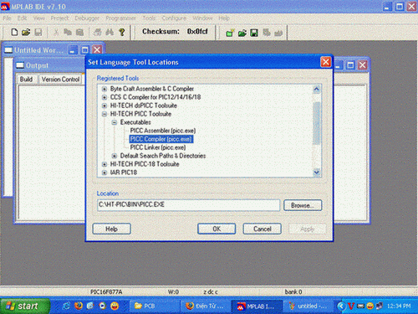Click the New File toolbar icon
The height and width of the screenshot is (314, 418).
point(14,32)
